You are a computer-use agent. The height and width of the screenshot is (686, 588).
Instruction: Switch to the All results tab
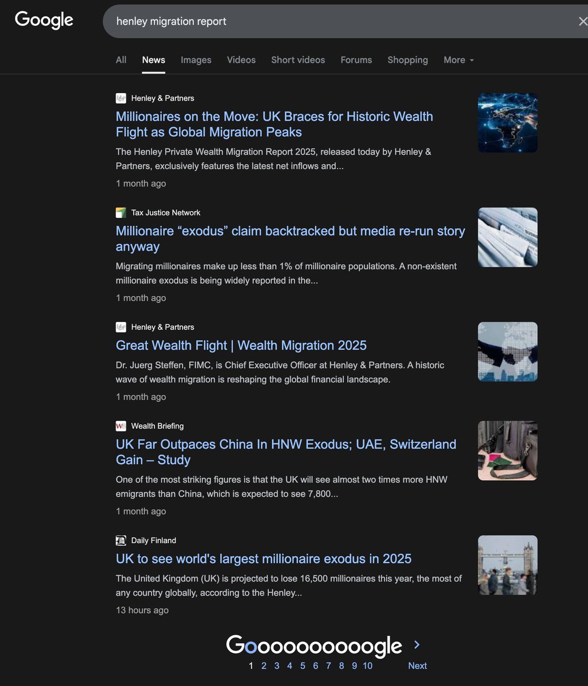point(121,60)
